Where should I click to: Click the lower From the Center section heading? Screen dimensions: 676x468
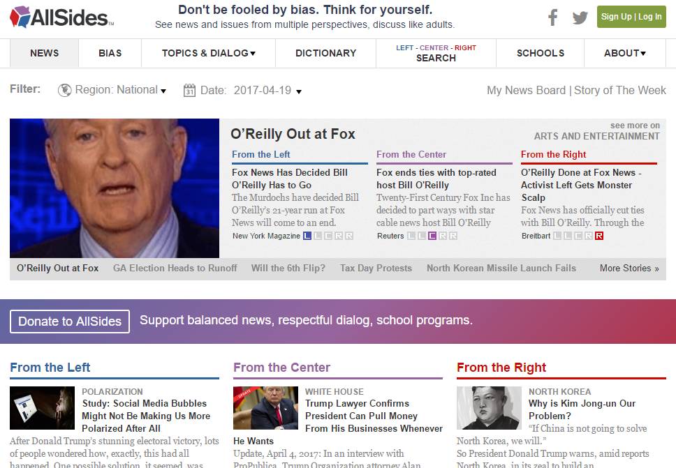point(281,368)
